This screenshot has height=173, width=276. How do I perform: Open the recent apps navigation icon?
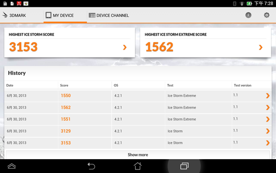tap(184, 166)
